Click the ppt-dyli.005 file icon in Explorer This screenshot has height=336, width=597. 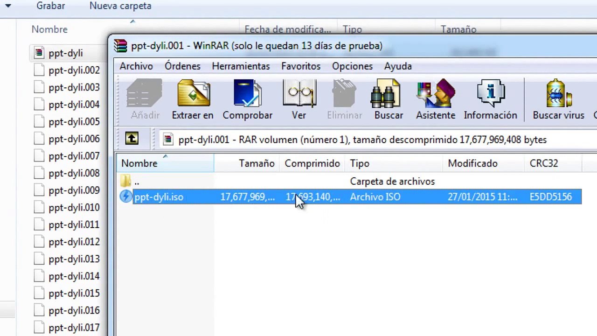coord(40,121)
